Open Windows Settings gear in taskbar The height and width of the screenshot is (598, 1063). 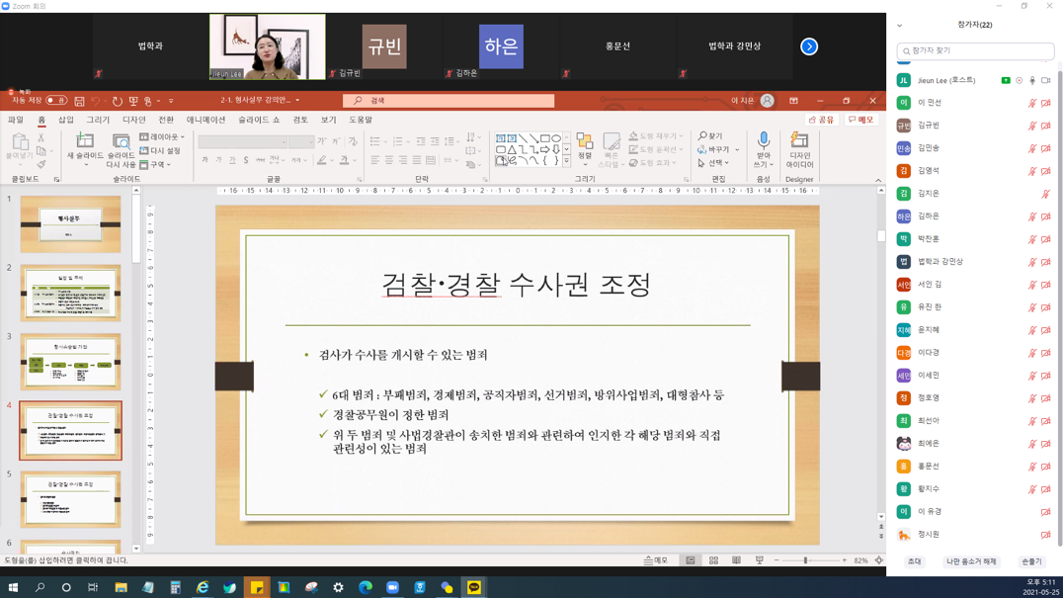pyautogui.click(x=338, y=587)
